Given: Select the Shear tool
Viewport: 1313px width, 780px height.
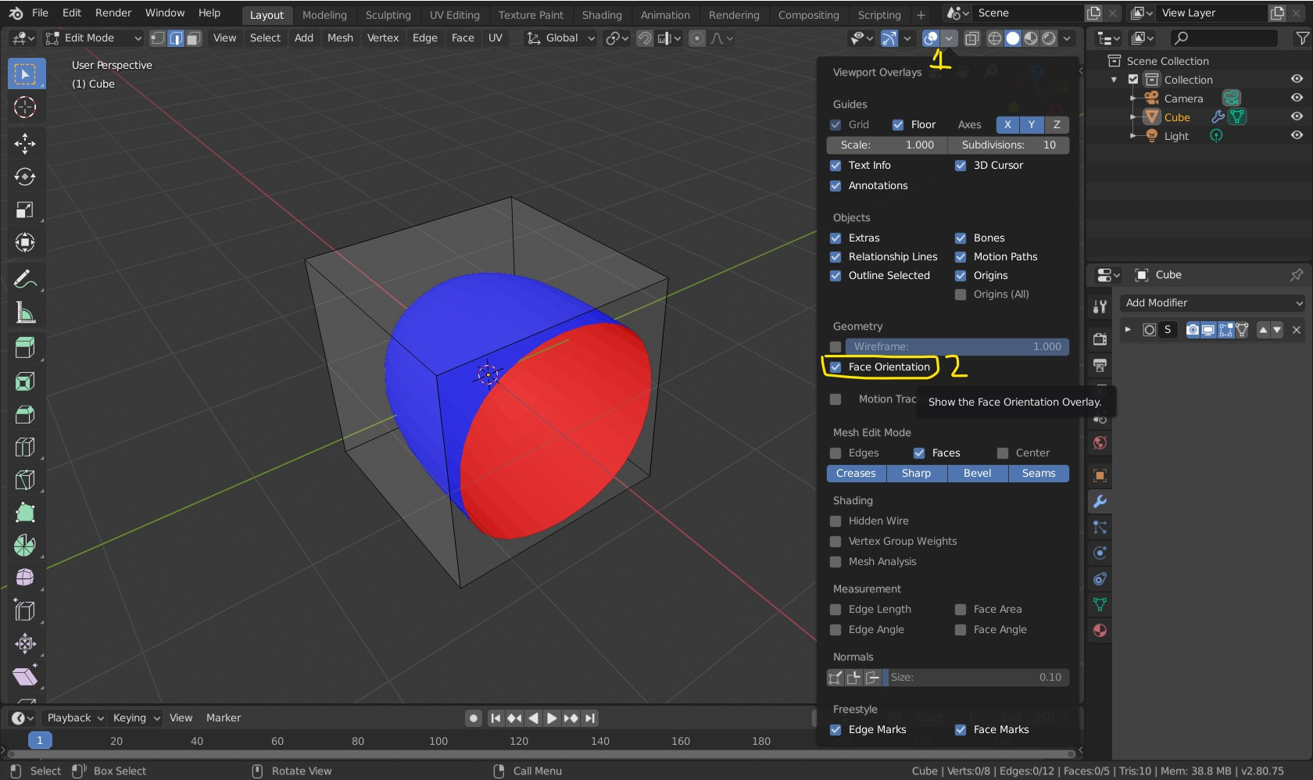Looking at the screenshot, I should click(25, 676).
